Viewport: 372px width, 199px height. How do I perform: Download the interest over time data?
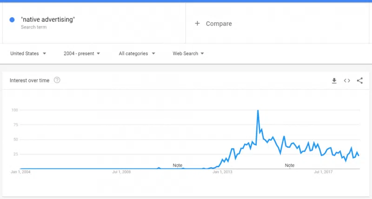click(x=334, y=80)
